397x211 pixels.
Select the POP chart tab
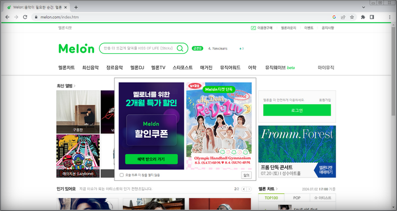pyautogui.click(x=297, y=198)
